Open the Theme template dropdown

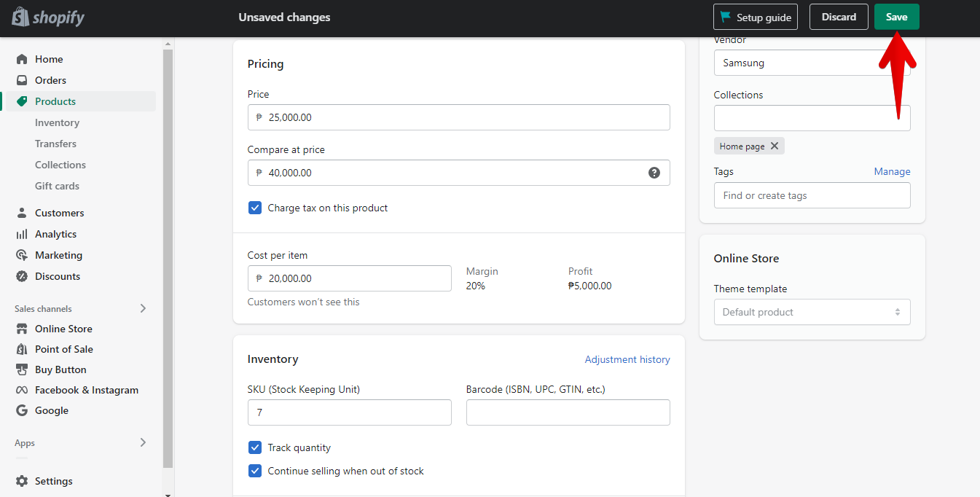[x=812, y=312]
